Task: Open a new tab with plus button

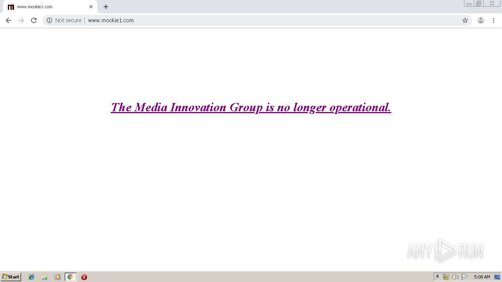Action: pos(106,7)
